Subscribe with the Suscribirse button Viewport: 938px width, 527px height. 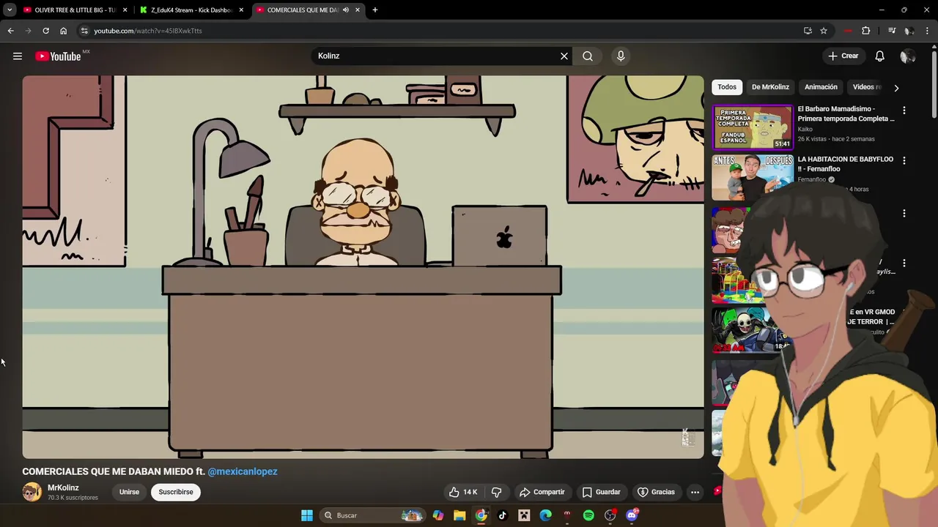176,492
